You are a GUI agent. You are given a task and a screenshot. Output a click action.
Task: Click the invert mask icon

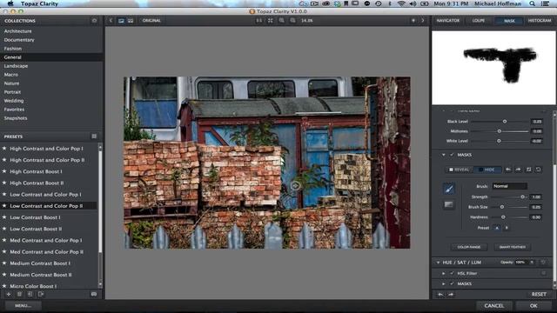pyautogui.click(x=528, y=170)
